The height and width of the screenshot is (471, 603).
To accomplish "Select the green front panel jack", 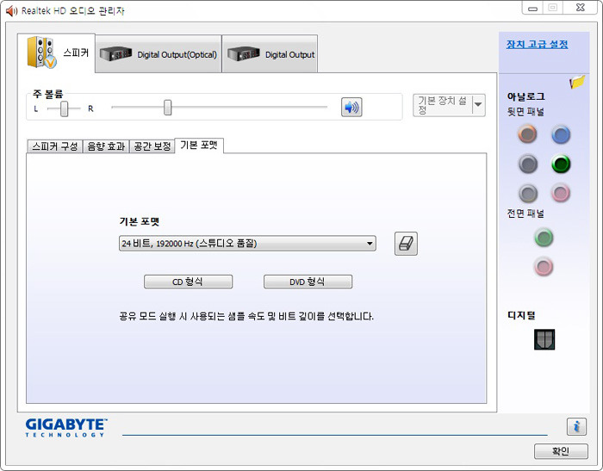I will (x=544, y=238).
